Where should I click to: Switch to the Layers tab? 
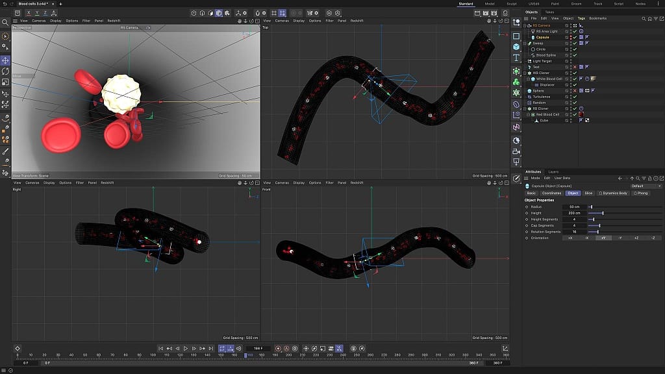coord(553,171)
